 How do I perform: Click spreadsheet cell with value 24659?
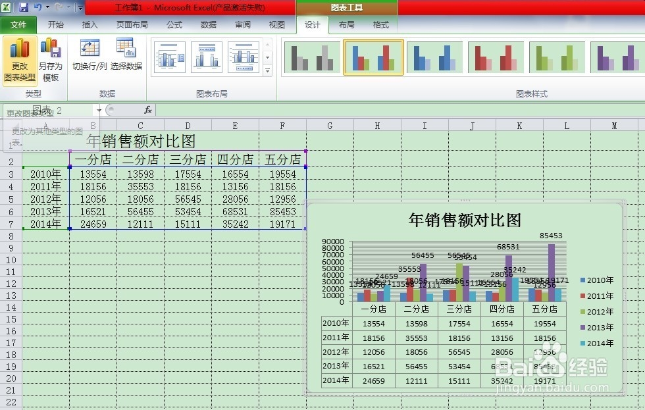pyautogui.click(x=93, y=224)
